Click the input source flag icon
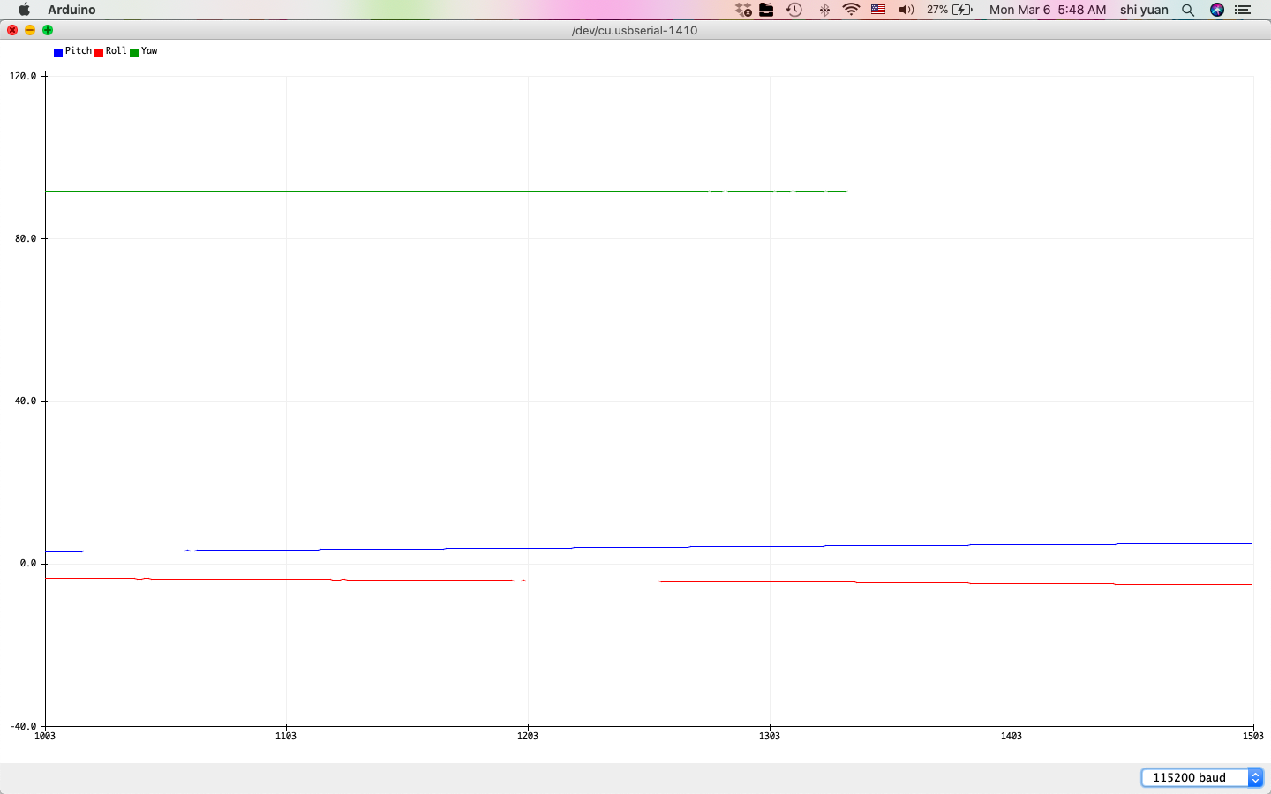Viewport: 1271px width, 794px height. [878, 10]
